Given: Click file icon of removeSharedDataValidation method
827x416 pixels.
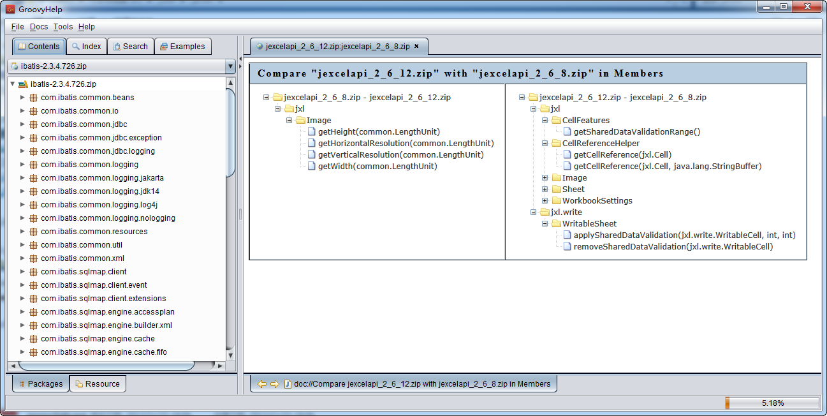Looking at the screenshot, I should (x=567, y=247).
